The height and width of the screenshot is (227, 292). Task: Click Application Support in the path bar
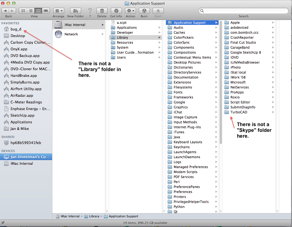[121, 216]
